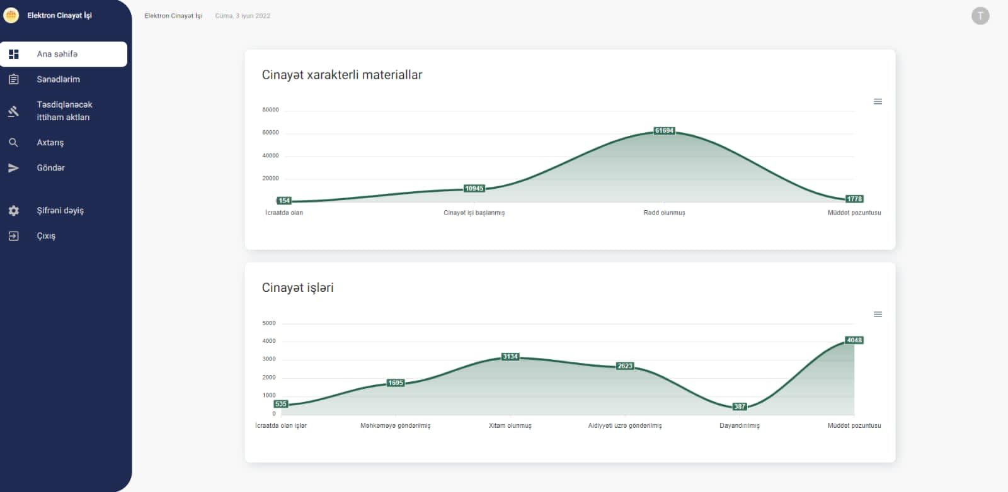Viewport: 1008px width, 492px height.
Task: Open the Cinayət işləri chart hamburger menu
Action: [878, 314]
